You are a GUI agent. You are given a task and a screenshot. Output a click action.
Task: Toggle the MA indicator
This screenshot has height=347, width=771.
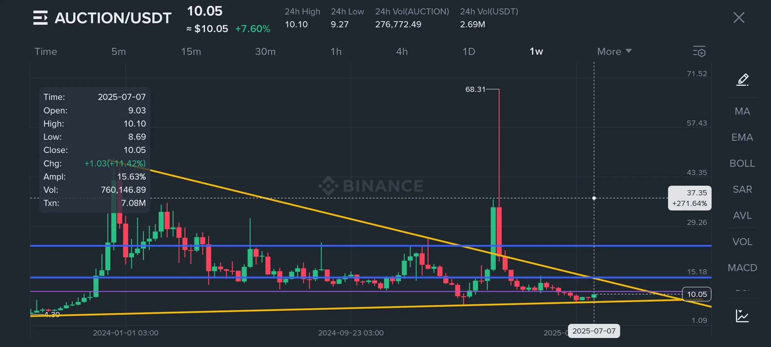tap(742, 111)
